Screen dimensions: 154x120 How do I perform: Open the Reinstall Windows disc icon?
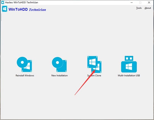point(24,64)
